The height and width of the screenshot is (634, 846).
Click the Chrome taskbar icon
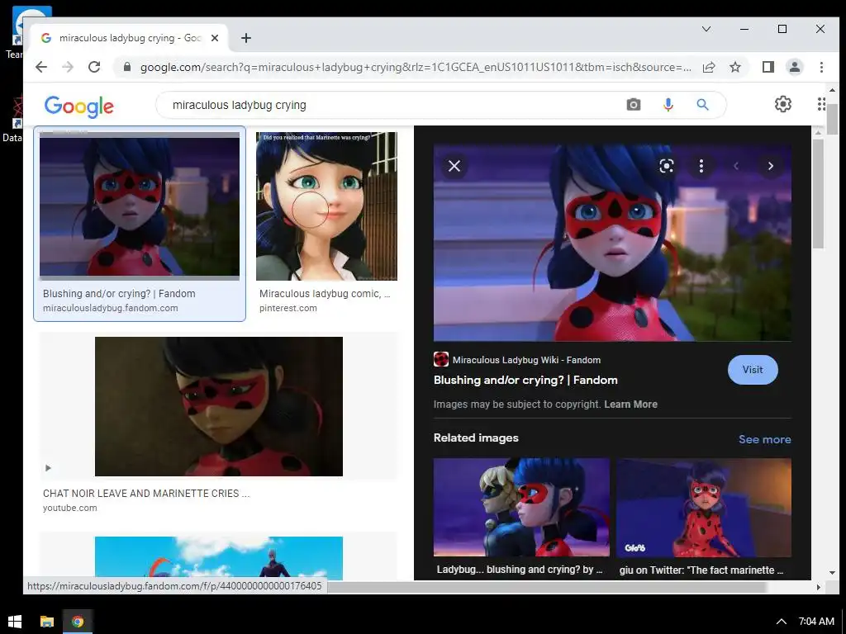pos(78,622)
